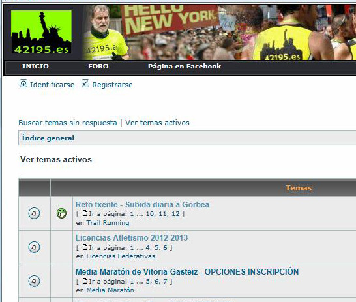Go to Página en Facebook
356x302 pixels.
coord(185,67)
